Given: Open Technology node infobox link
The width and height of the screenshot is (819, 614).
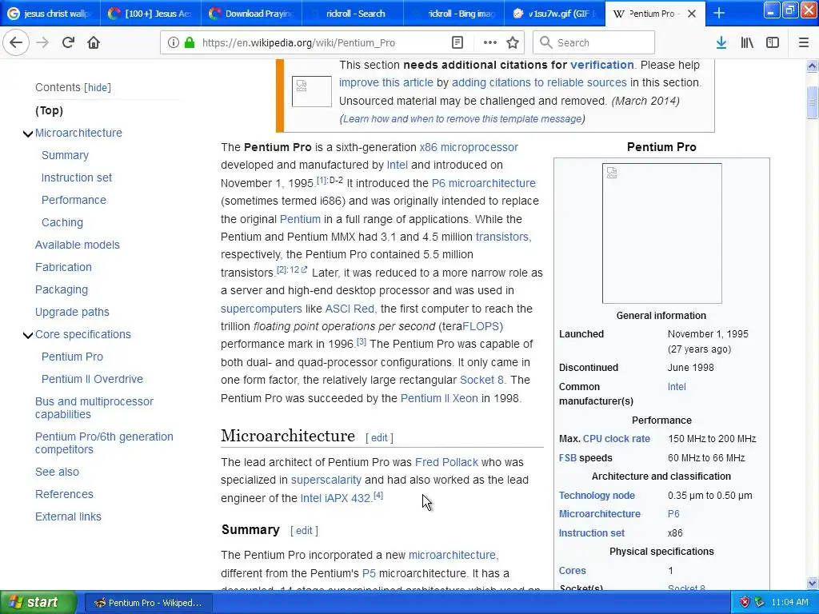Looking at the screenshot, I should click(597, 495).
